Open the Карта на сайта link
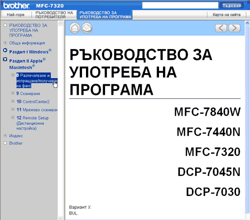The height and width of the screenshot is (220, 250). [x=226, y=15]
